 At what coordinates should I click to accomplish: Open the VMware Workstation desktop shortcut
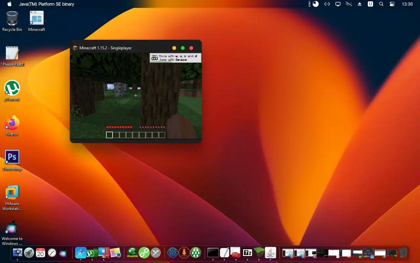[12, 198]
